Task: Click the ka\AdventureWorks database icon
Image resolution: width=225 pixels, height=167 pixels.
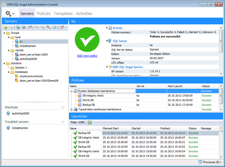Action: 17,76
